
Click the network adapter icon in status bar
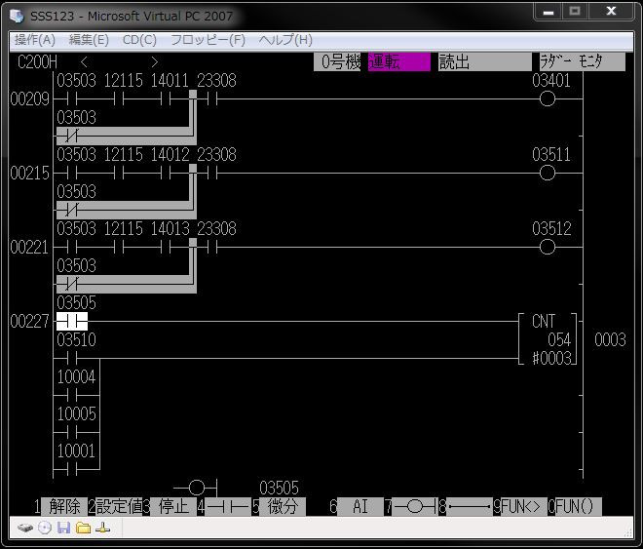[x=102, y=528]
